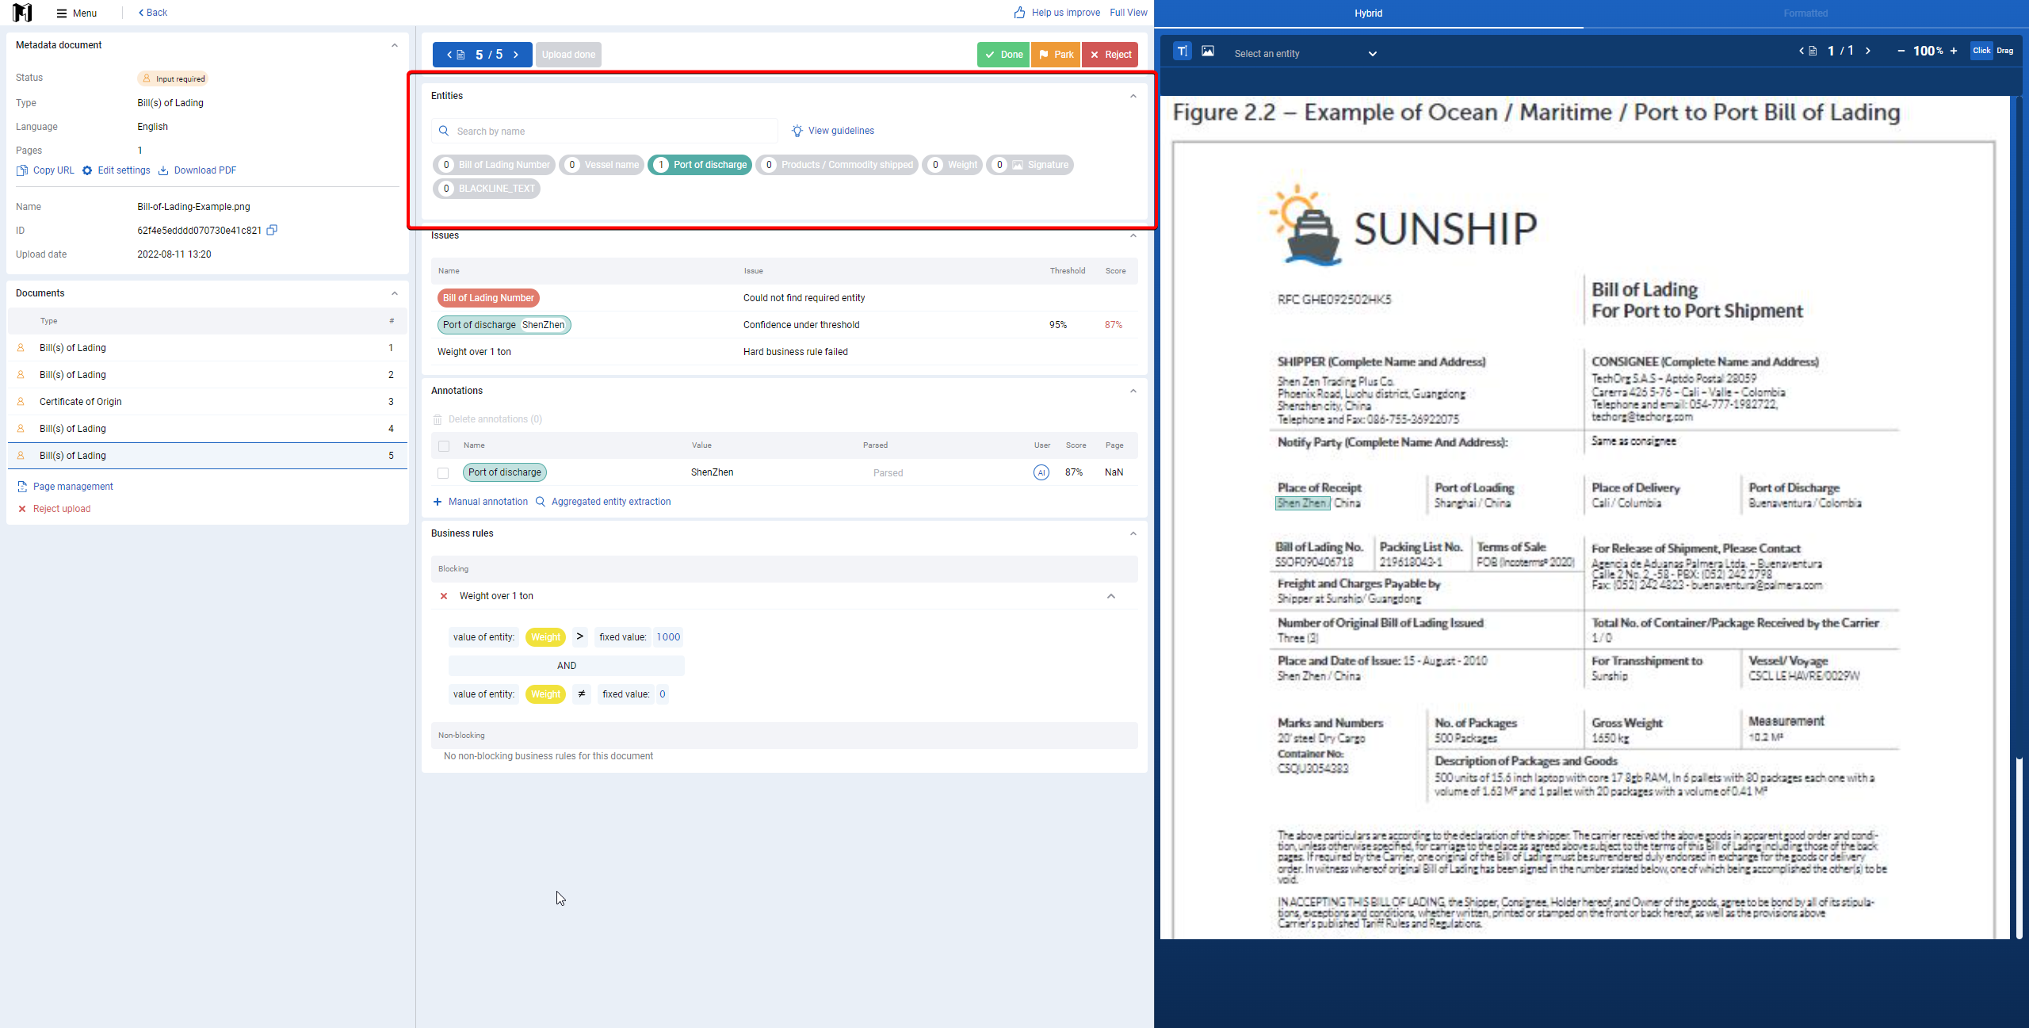Click the green Done button
Viewport: 2029px width, 1028px height.
(1003, 55)
